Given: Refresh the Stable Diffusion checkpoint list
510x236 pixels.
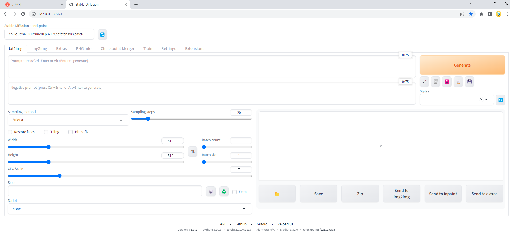Looking at the screenshot, I should pos(102,34).
